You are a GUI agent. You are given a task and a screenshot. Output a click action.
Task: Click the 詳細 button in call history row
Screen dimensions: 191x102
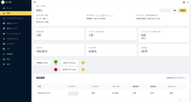coord(171,93)
